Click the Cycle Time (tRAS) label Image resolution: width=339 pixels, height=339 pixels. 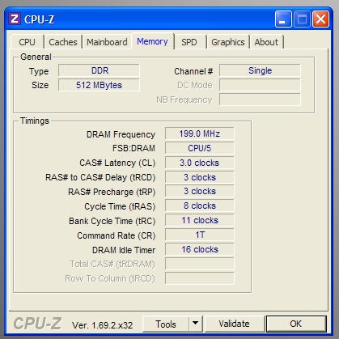point(120,206)
